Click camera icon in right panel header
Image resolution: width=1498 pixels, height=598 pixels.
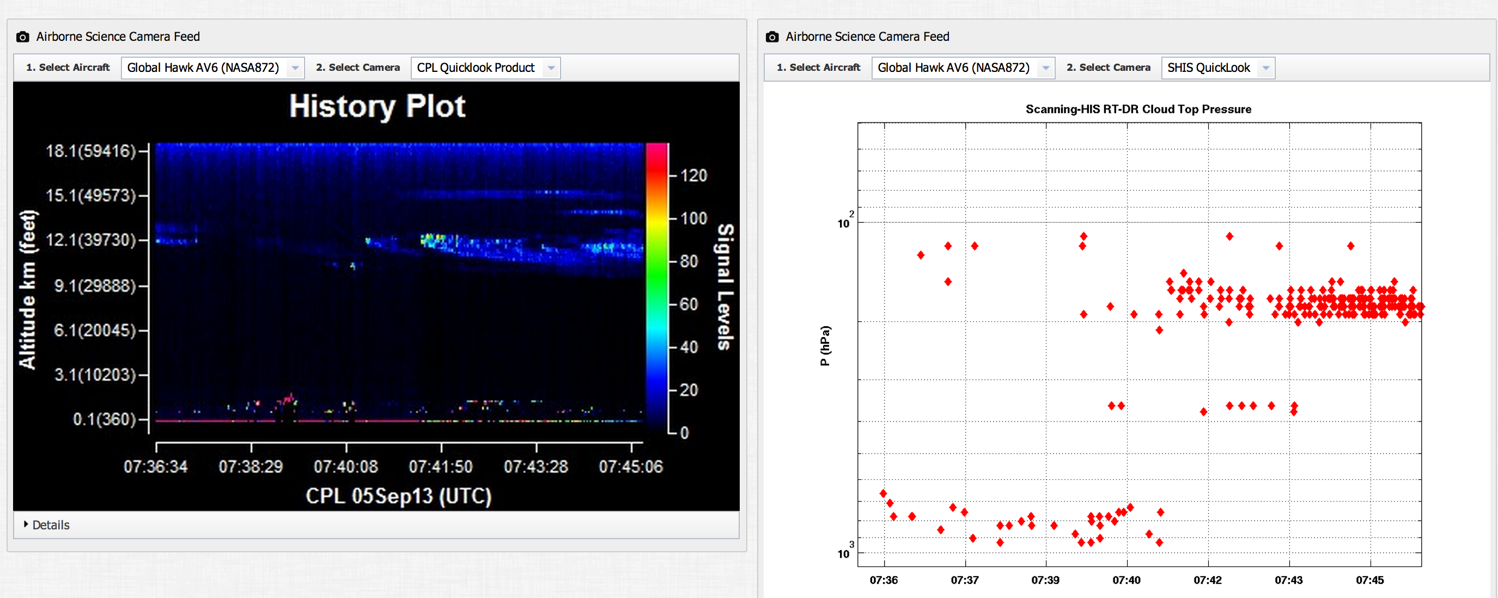[x=772, y=36]
